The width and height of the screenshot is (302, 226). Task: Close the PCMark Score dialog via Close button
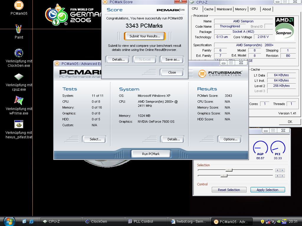pos(172,72)
